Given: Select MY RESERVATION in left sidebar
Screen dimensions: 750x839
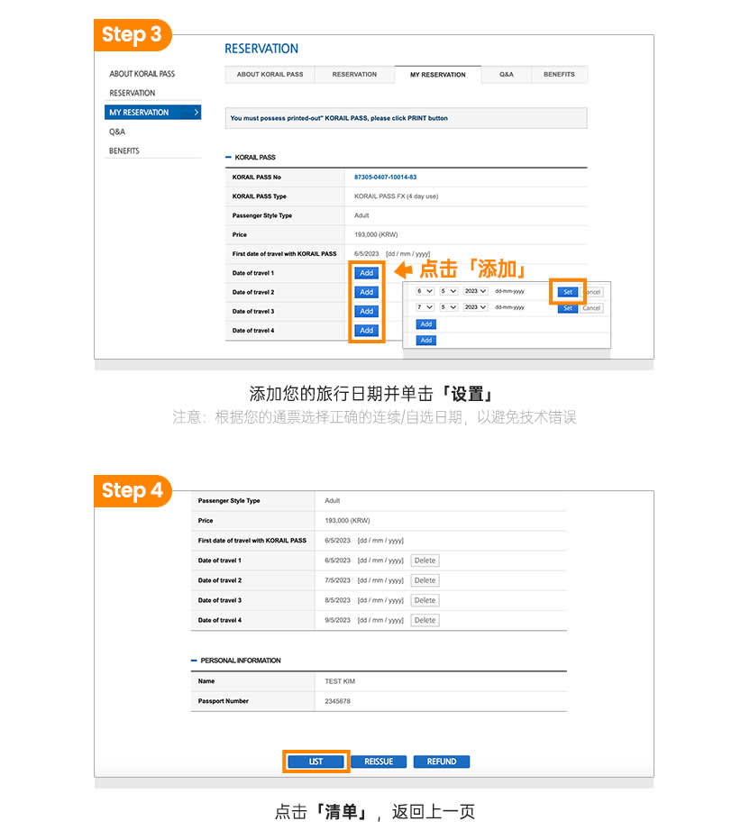Looking at the screenshot, I should [152, 113].
